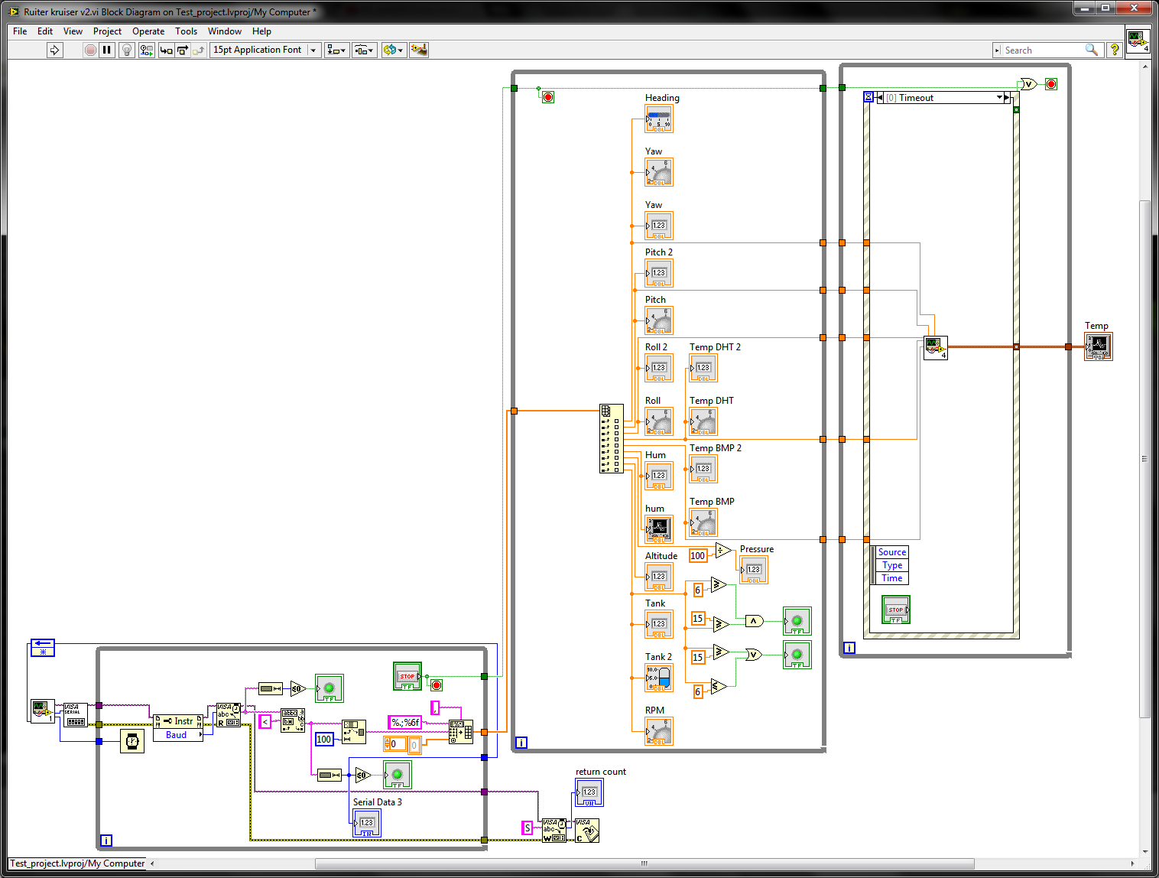Viewport: 1159px width, 878px height.
Task: Select the Baud property node item
Action: tap(177, 735)
